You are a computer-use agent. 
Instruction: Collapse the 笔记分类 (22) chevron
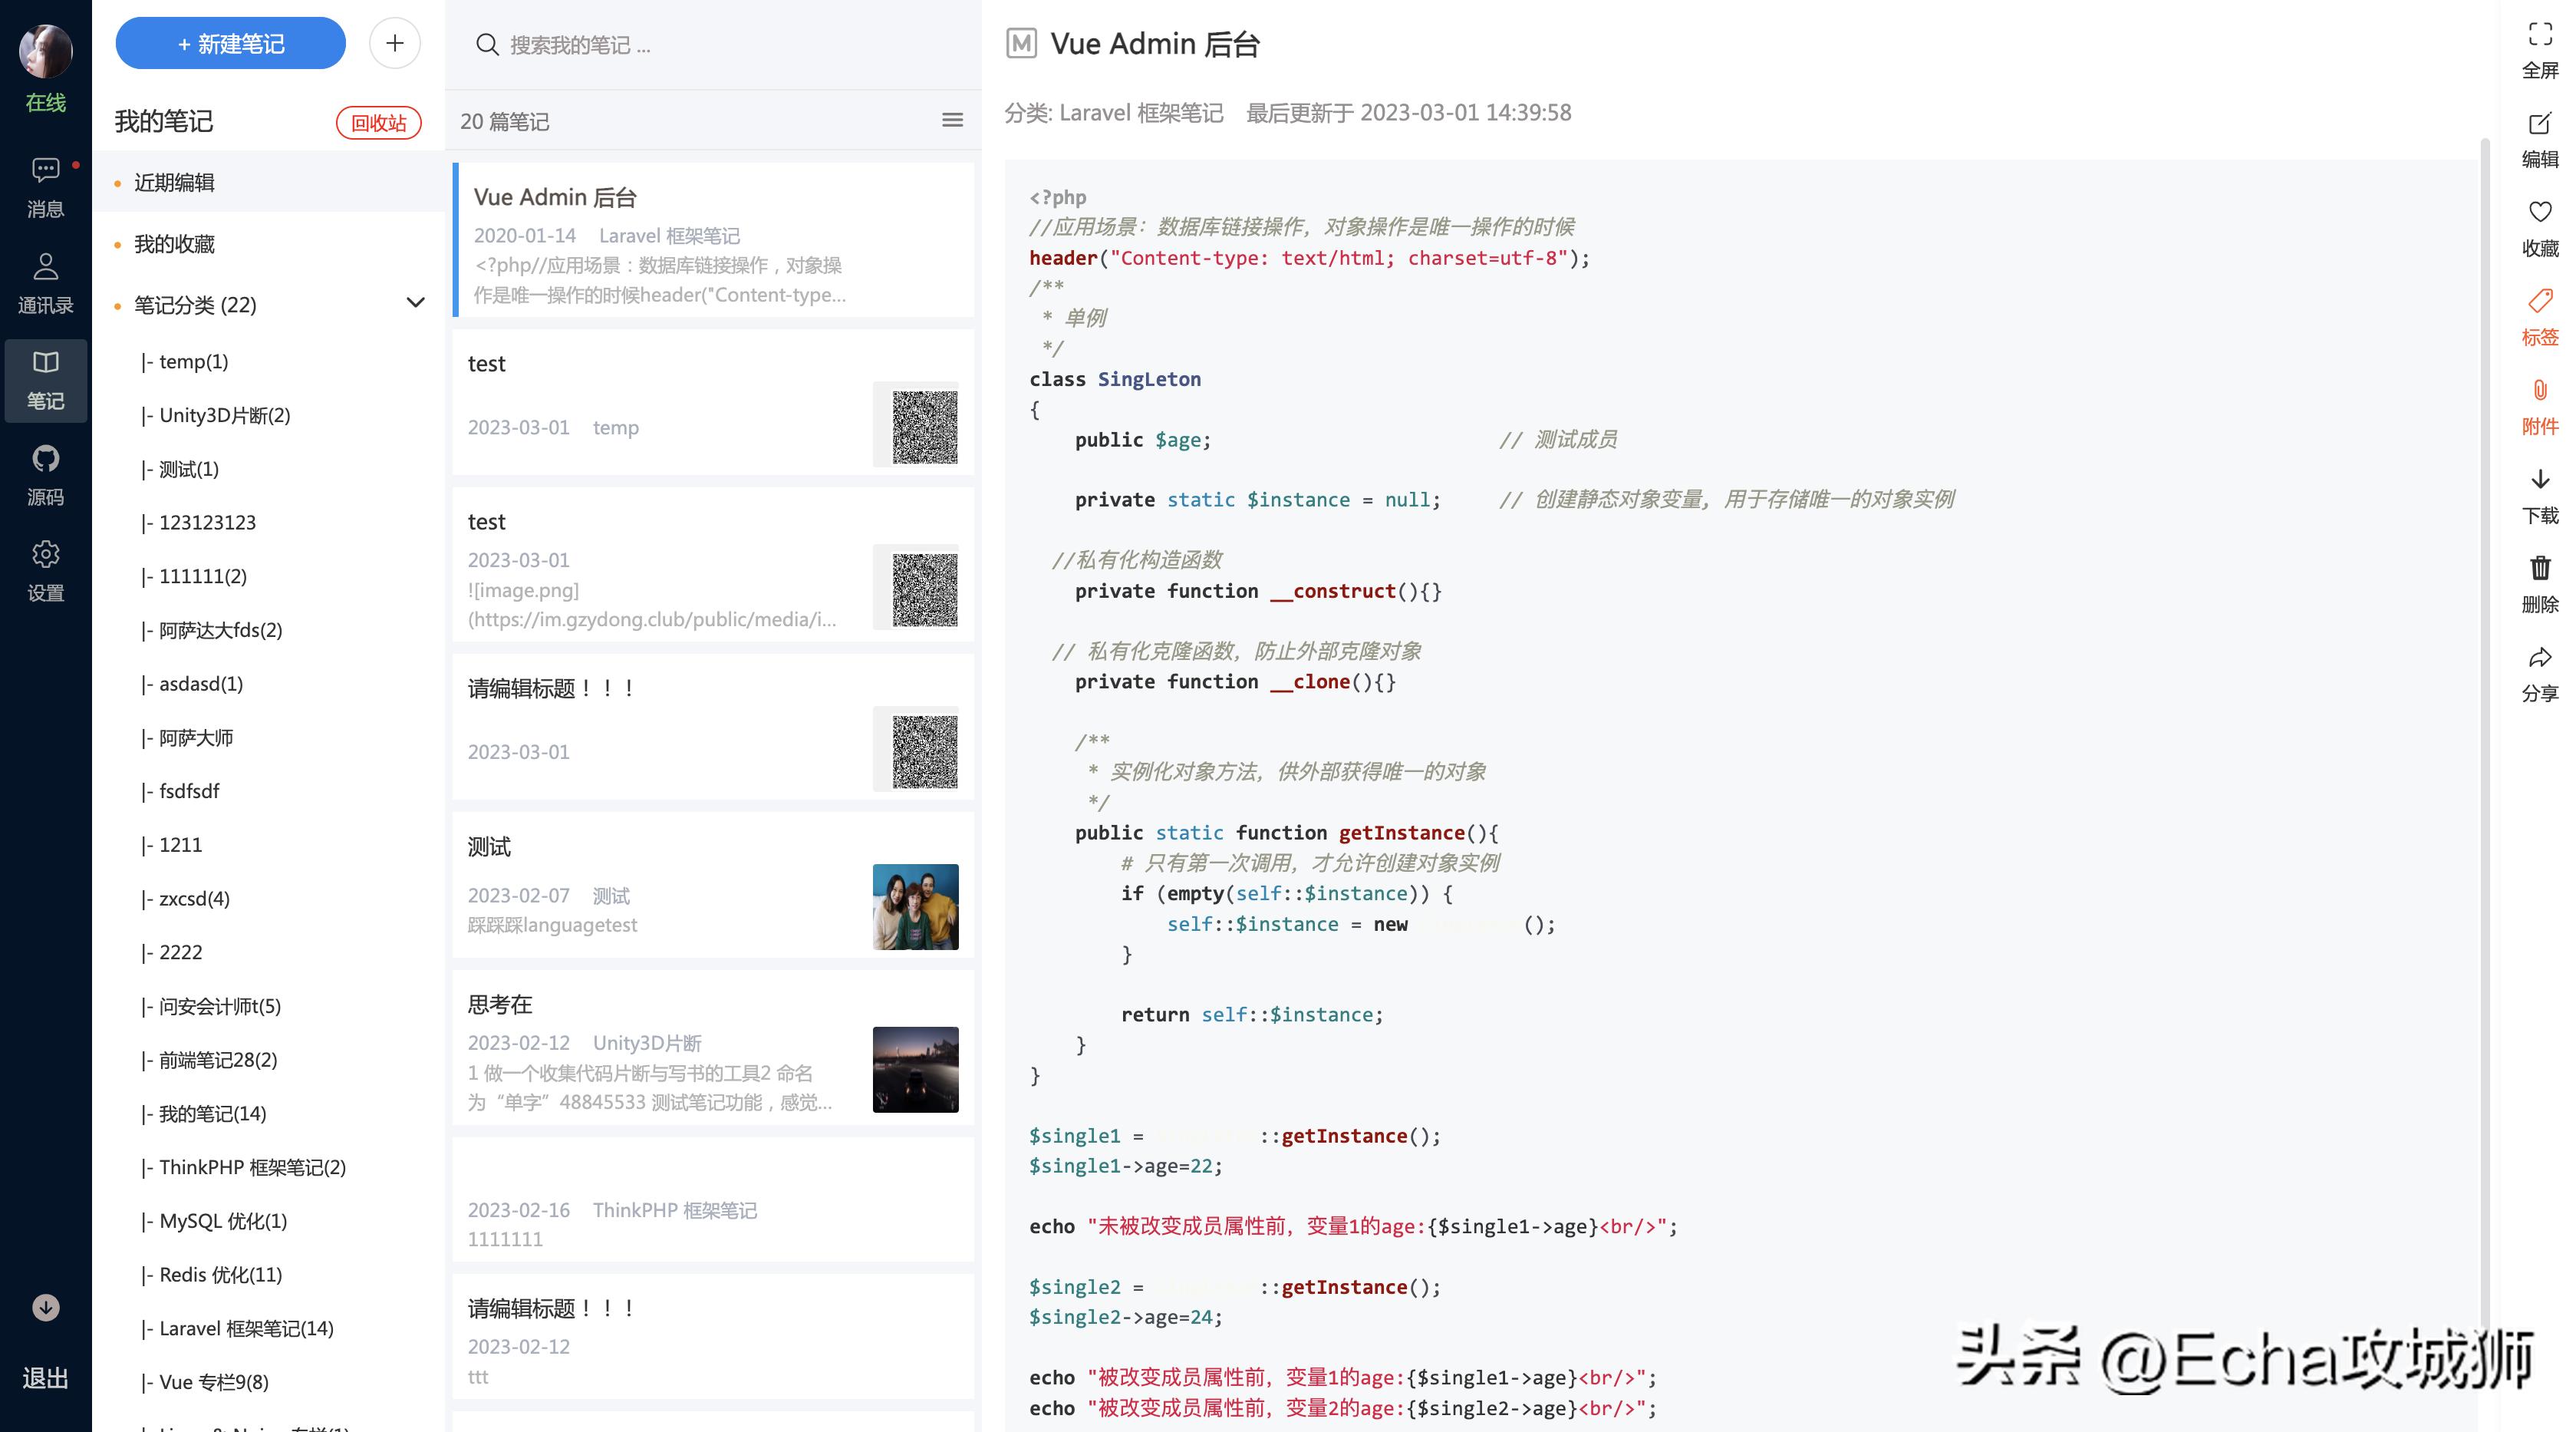click(415, 303)
